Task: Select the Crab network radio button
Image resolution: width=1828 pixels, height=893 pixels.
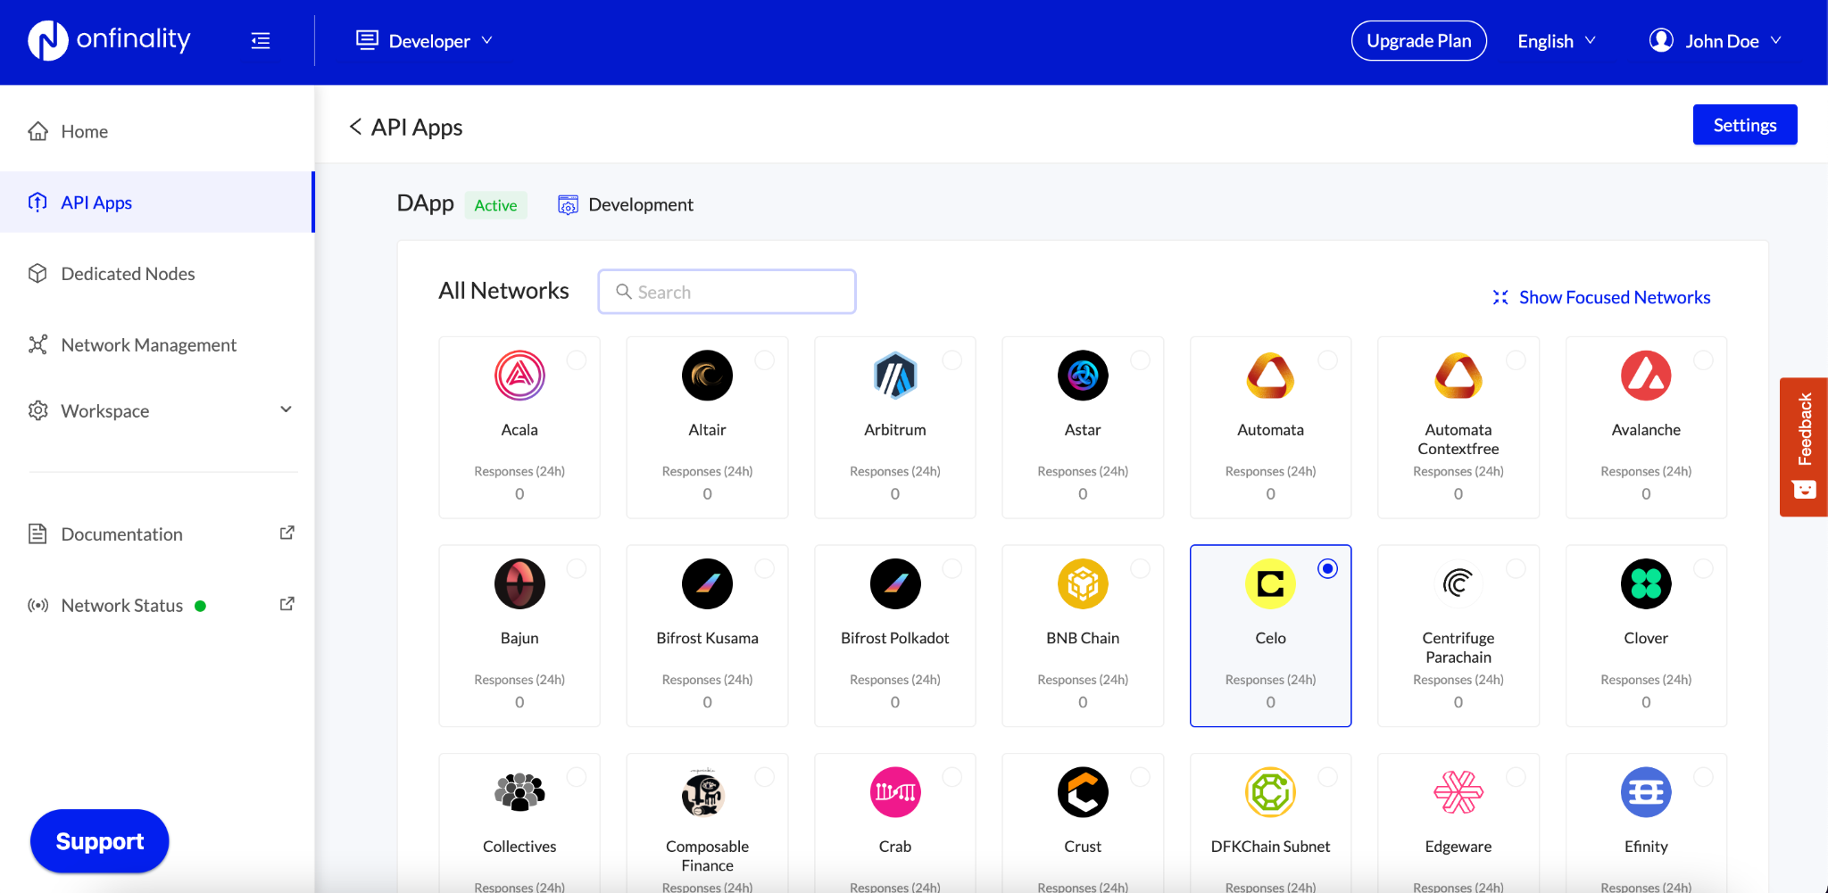Action: coord(952,777)
